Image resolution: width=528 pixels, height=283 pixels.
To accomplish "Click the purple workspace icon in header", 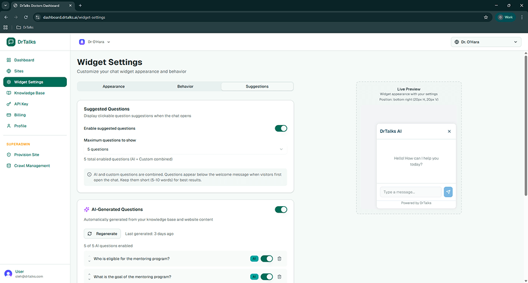I will [82, 42].
